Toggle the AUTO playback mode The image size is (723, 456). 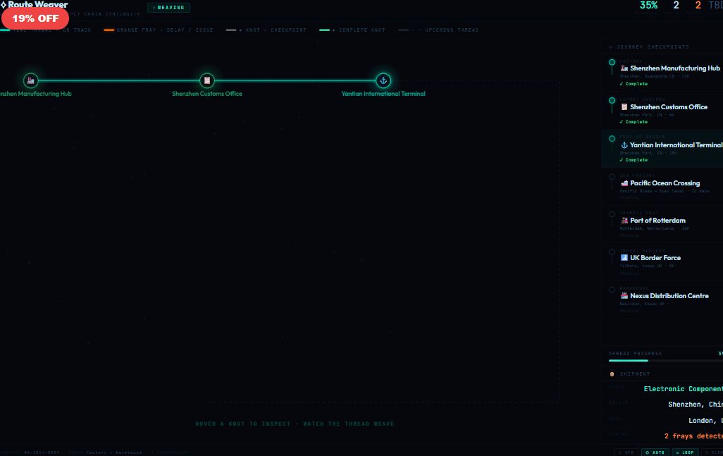655,452
